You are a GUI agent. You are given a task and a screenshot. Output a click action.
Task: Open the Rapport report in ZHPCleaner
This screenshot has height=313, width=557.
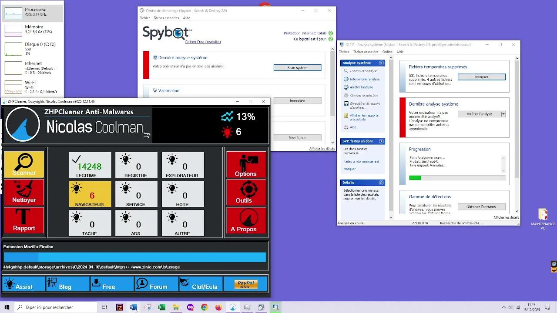click(x=24, y=220)
